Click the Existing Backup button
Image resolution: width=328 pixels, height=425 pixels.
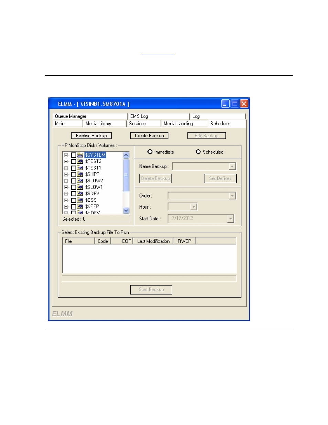(91, 136)
